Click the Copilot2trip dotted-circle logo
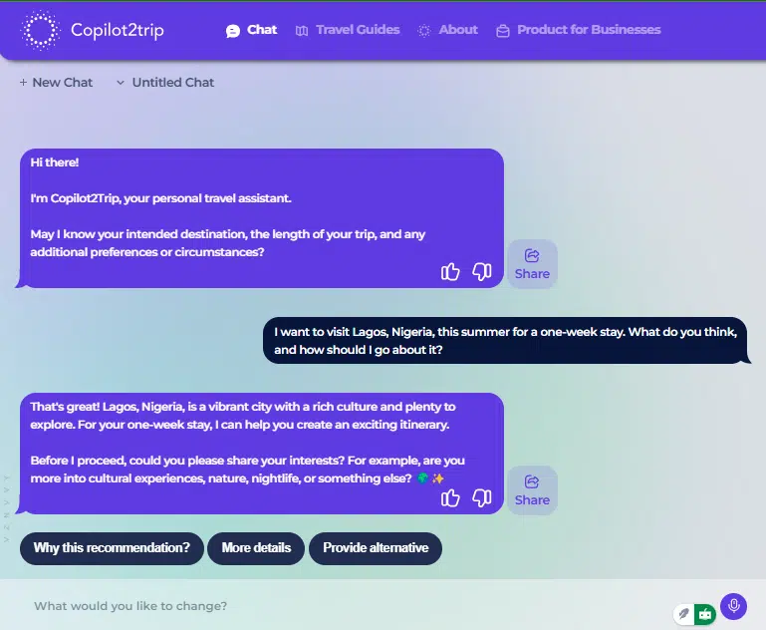766x630 pixels. [40, 30]
